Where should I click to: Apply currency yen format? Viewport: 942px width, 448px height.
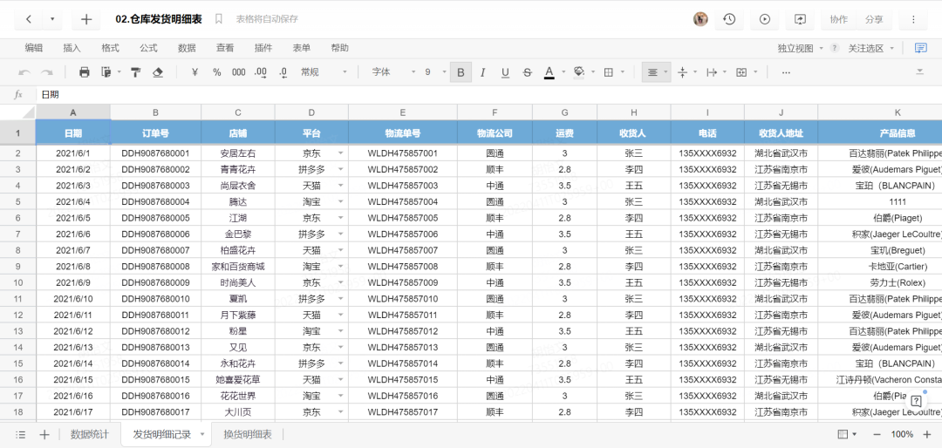(195, 72)
